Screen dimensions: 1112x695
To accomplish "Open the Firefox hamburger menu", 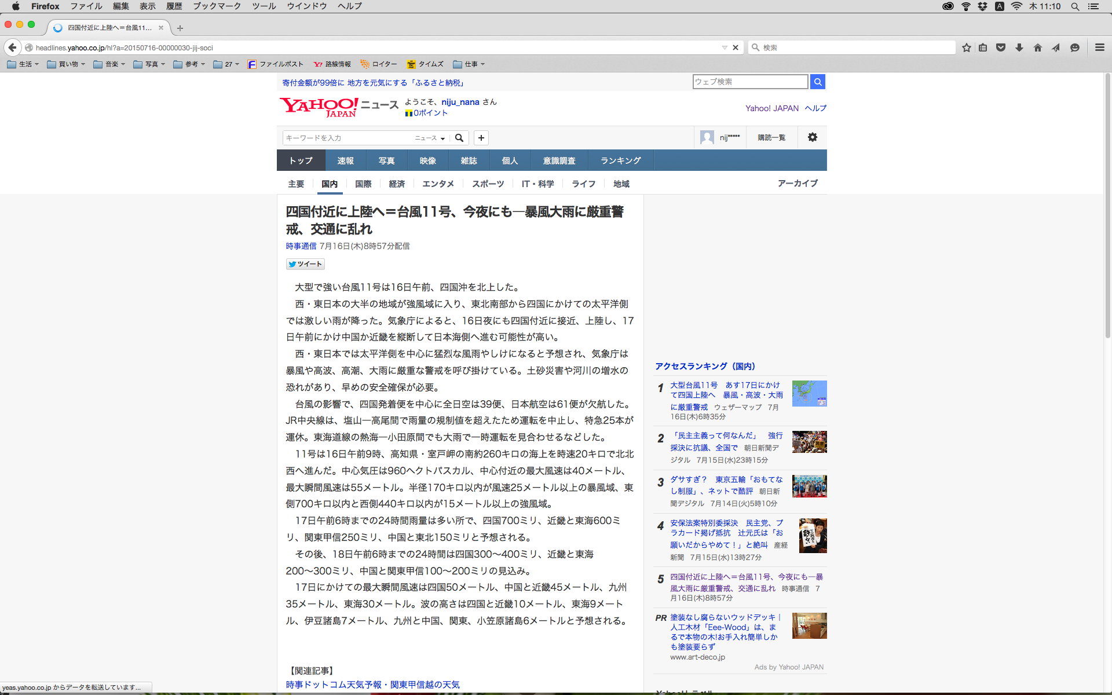I will (1099, 47).
